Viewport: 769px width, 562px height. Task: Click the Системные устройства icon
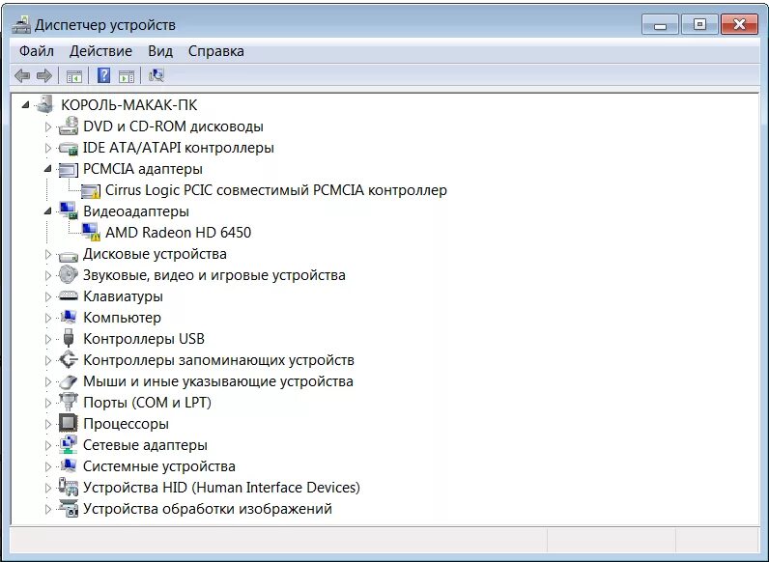pos(69,465)
